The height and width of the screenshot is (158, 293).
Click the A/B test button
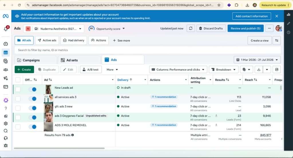click(91, 70)
